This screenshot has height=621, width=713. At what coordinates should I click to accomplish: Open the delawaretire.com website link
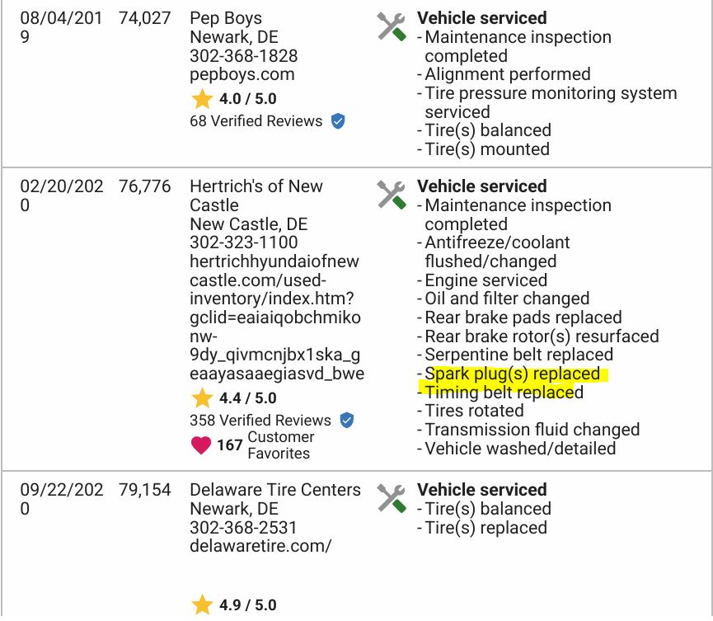coord(260,546)
